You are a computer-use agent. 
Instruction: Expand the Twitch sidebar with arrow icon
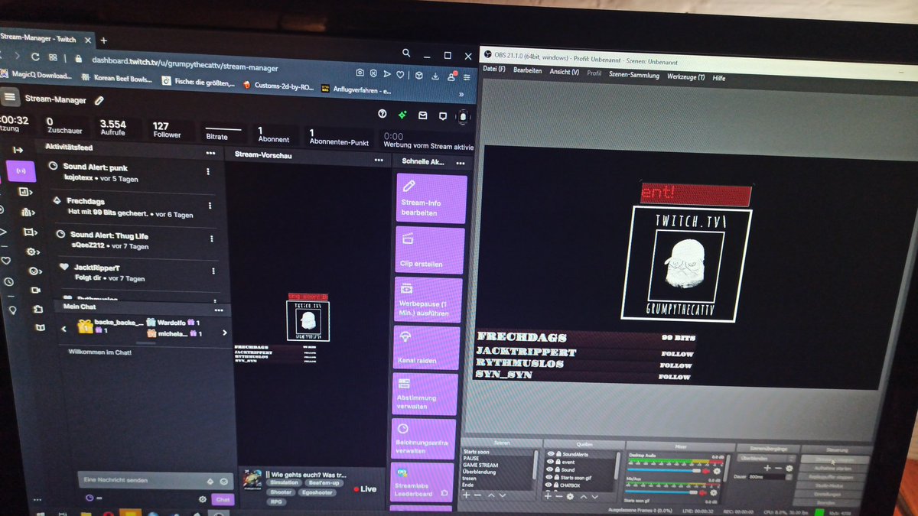(x=18, y=150)
